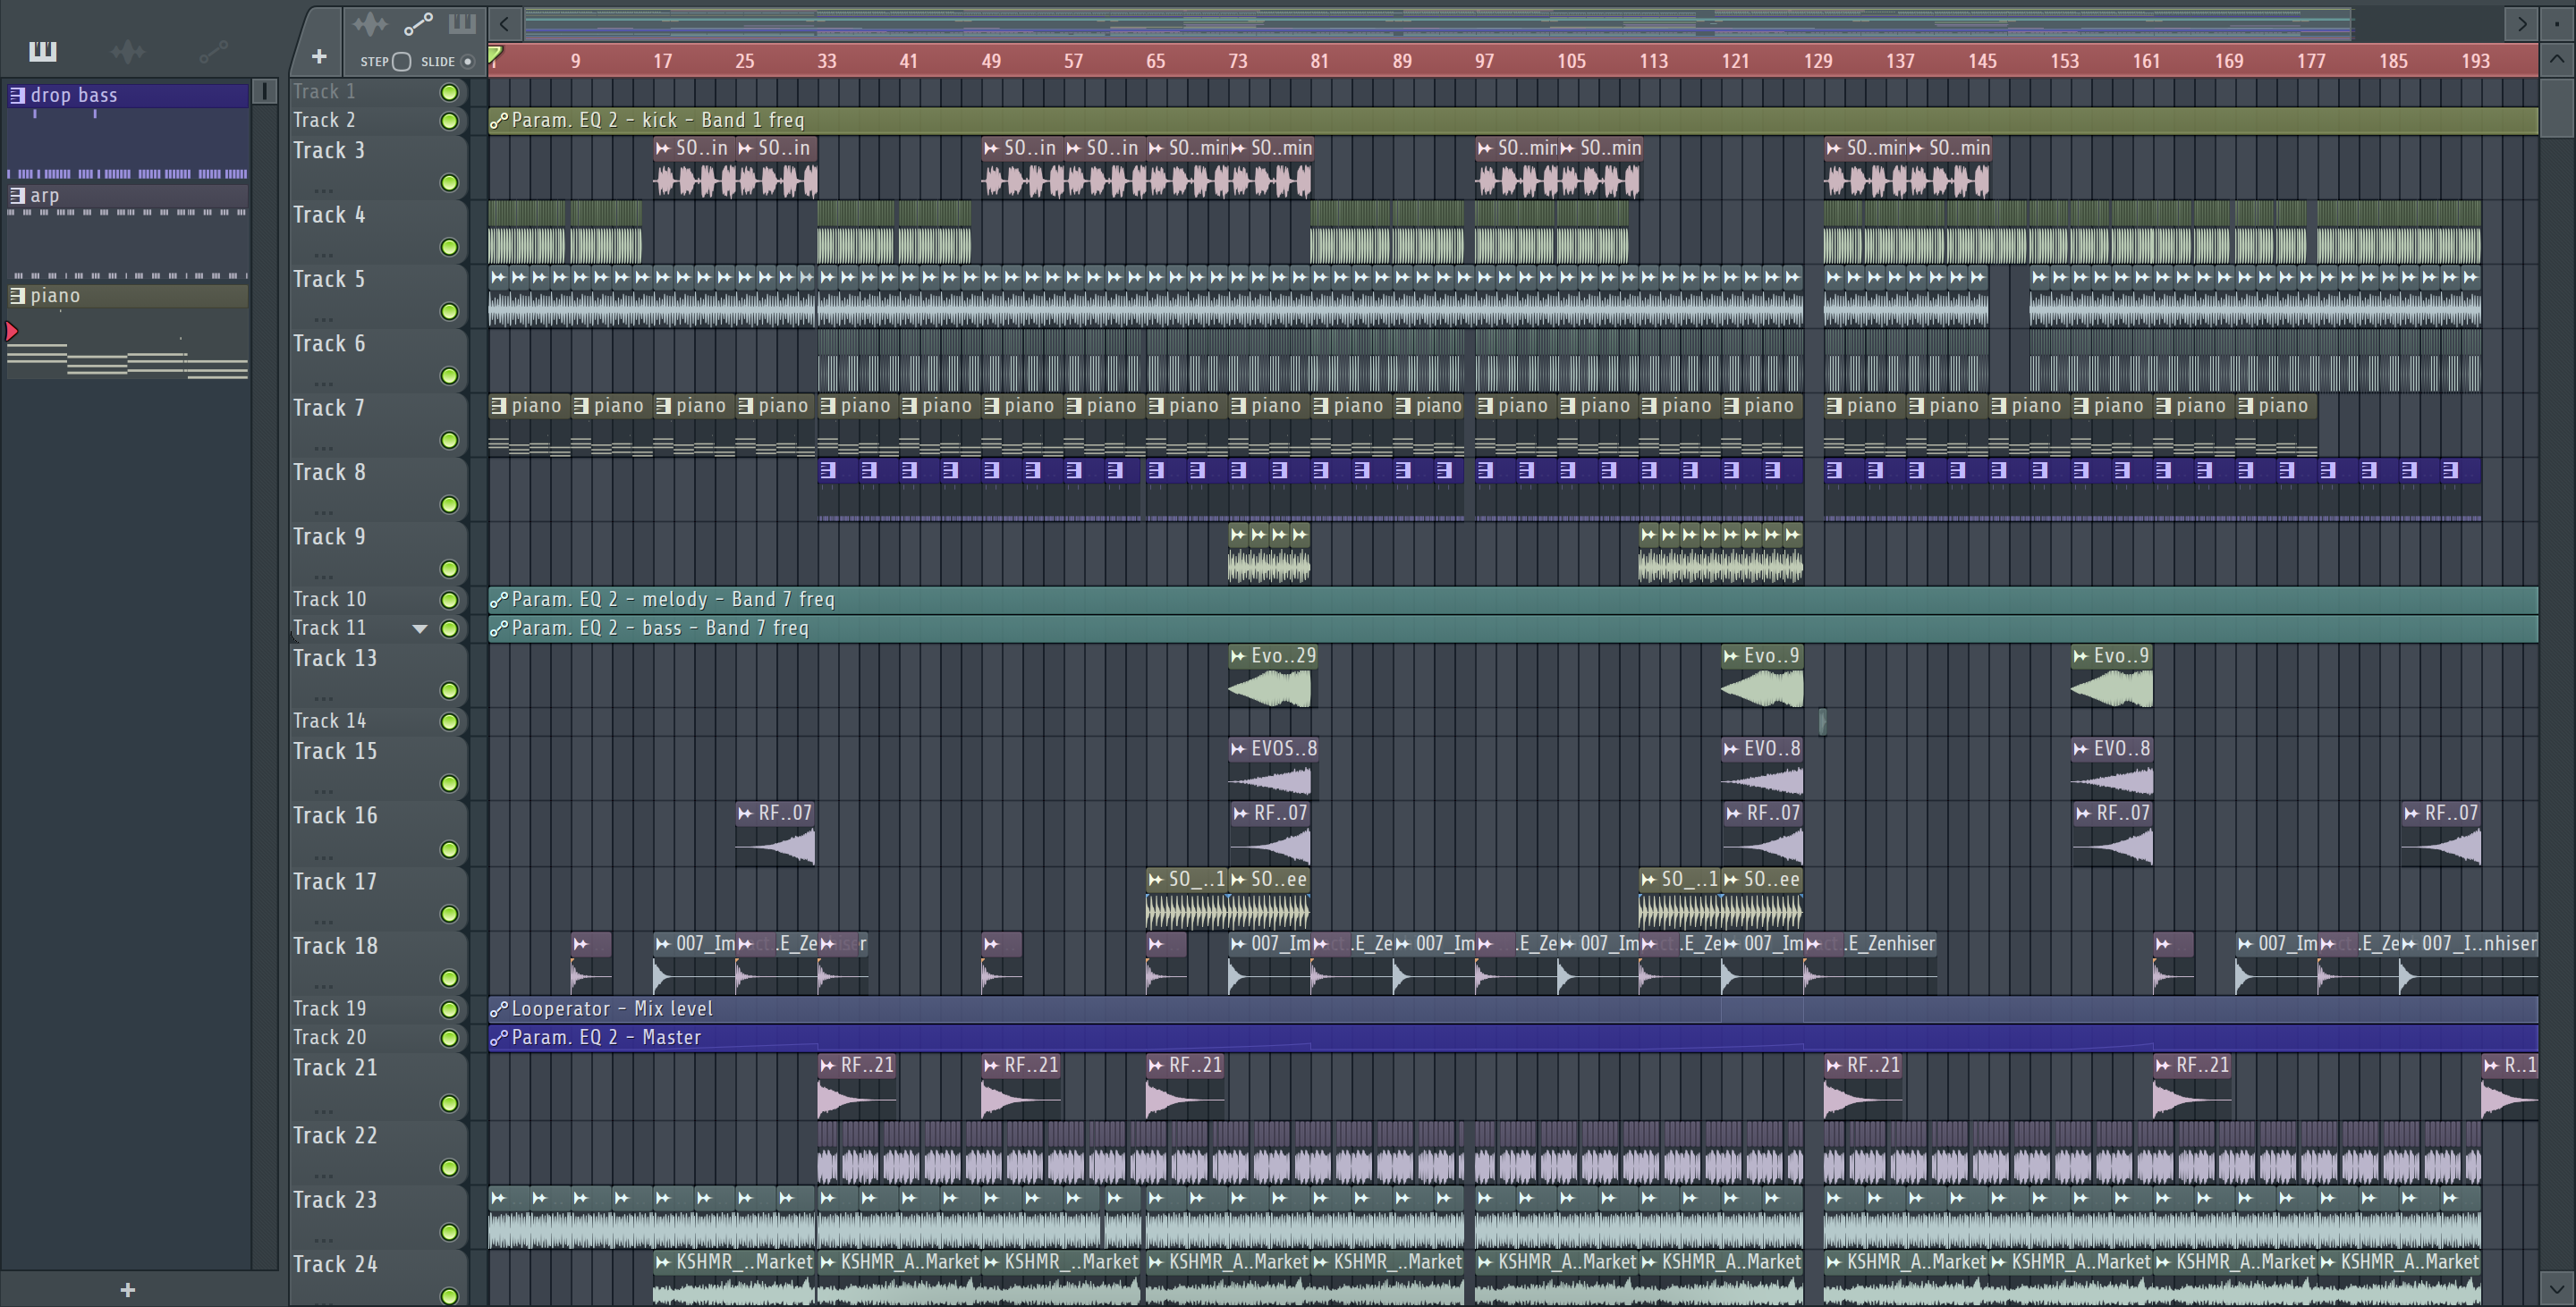Open the kick automation clip icon on Track 2
2576x1307 pixels.
coord(498,120)
